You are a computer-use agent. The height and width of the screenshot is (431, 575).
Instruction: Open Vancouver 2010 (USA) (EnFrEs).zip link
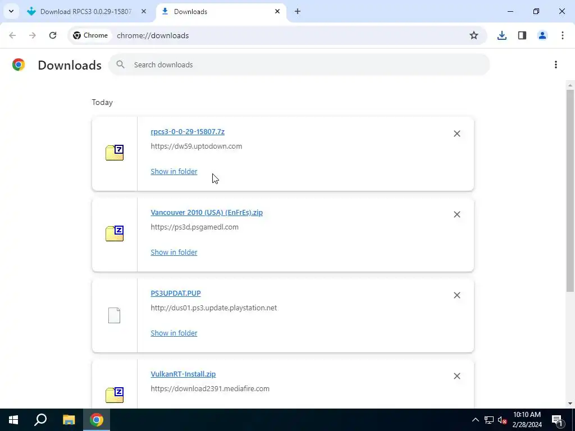[x=207, y=213]
